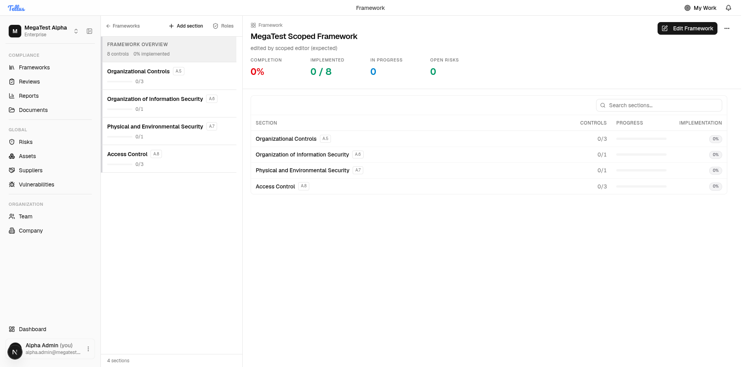Open Alpha Admin user options menu
Screen dimensions: 747x367
pos(88,349)
